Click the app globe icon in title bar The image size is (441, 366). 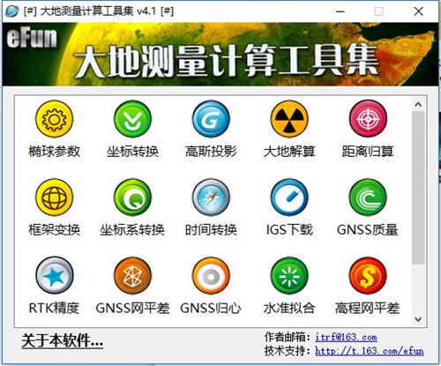click(12, 11)
